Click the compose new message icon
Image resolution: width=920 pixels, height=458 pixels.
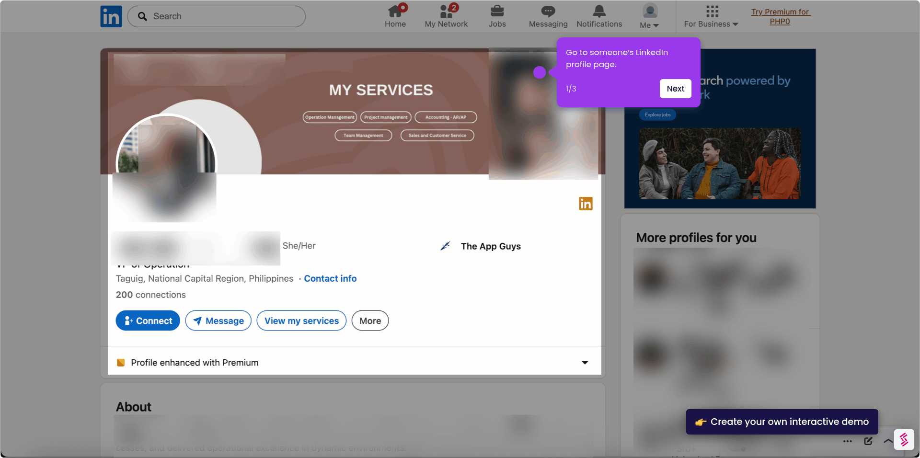click(868, 441)
